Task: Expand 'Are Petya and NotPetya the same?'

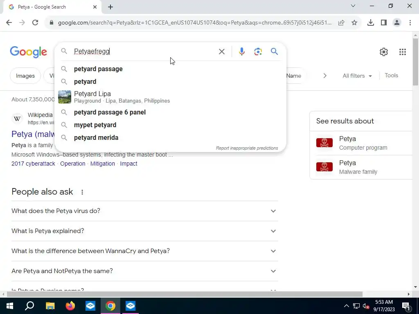Action: pos(145,271)
